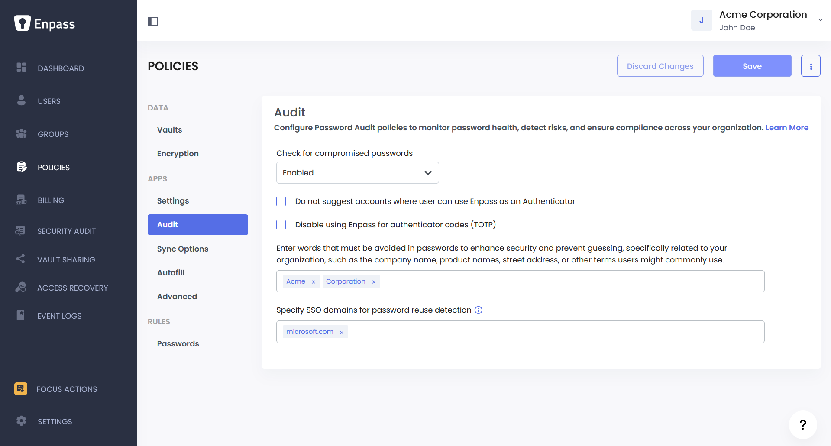The width and height of the screenshot is (831, 446).
Task: Remove the Corporation word tag
Action: tap(374, 282)
